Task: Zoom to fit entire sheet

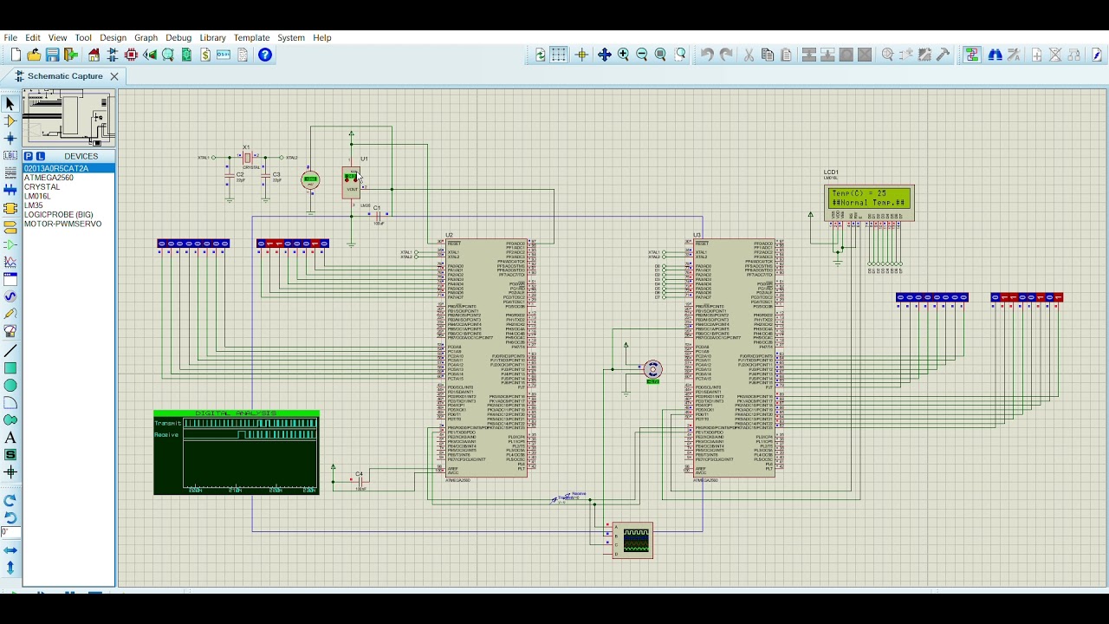Action: pyautogui.click(x=660, y=55)
